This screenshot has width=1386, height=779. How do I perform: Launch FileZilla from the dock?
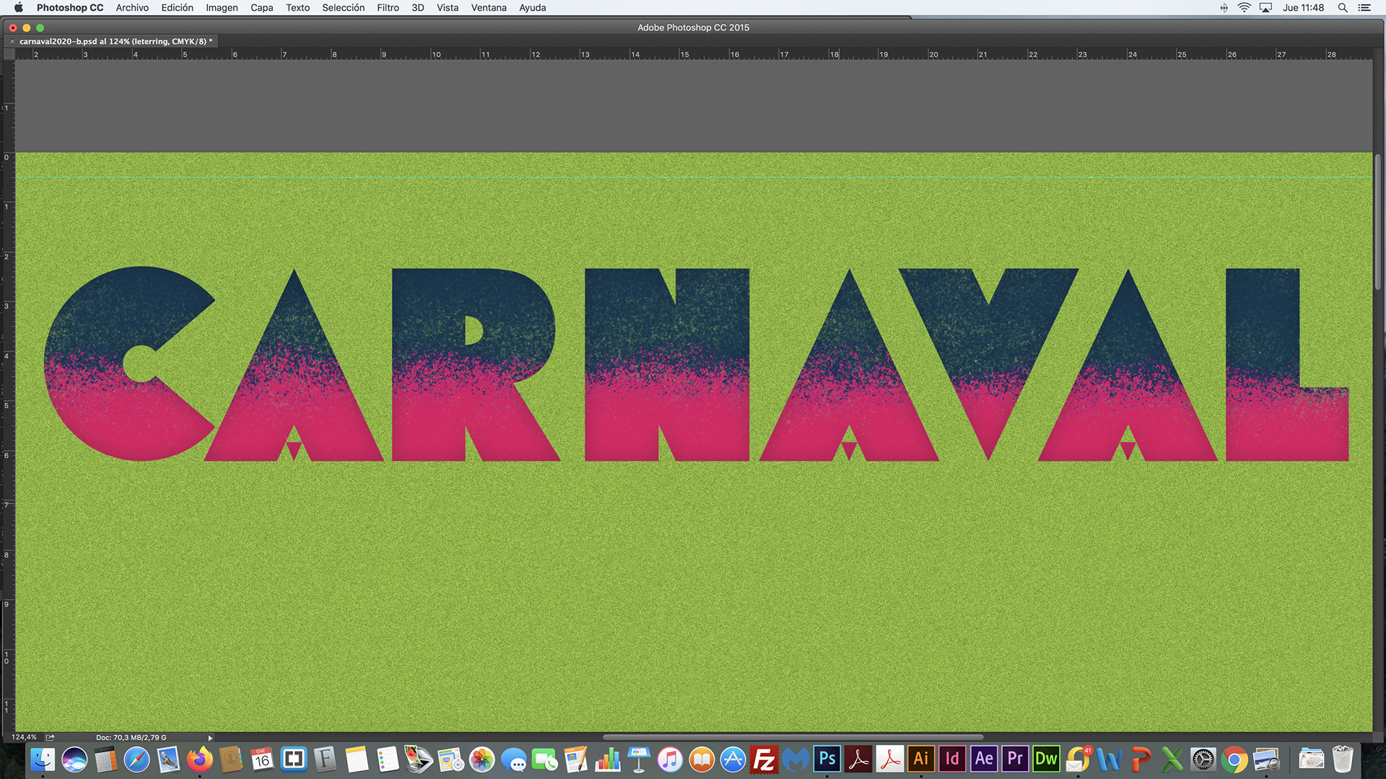pos(764,760)
